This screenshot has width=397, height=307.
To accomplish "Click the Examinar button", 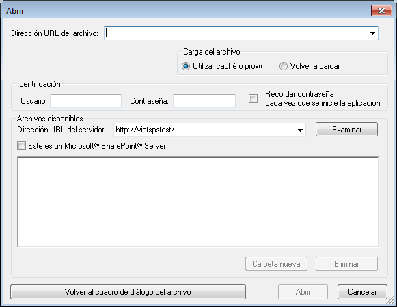I will [346, 130].
